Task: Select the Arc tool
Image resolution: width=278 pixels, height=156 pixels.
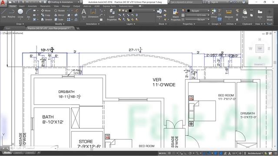Action: [29, 13]
